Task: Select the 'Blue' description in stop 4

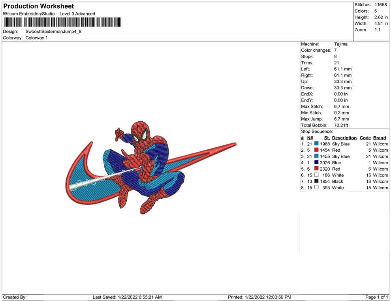Action: [336, 163]
